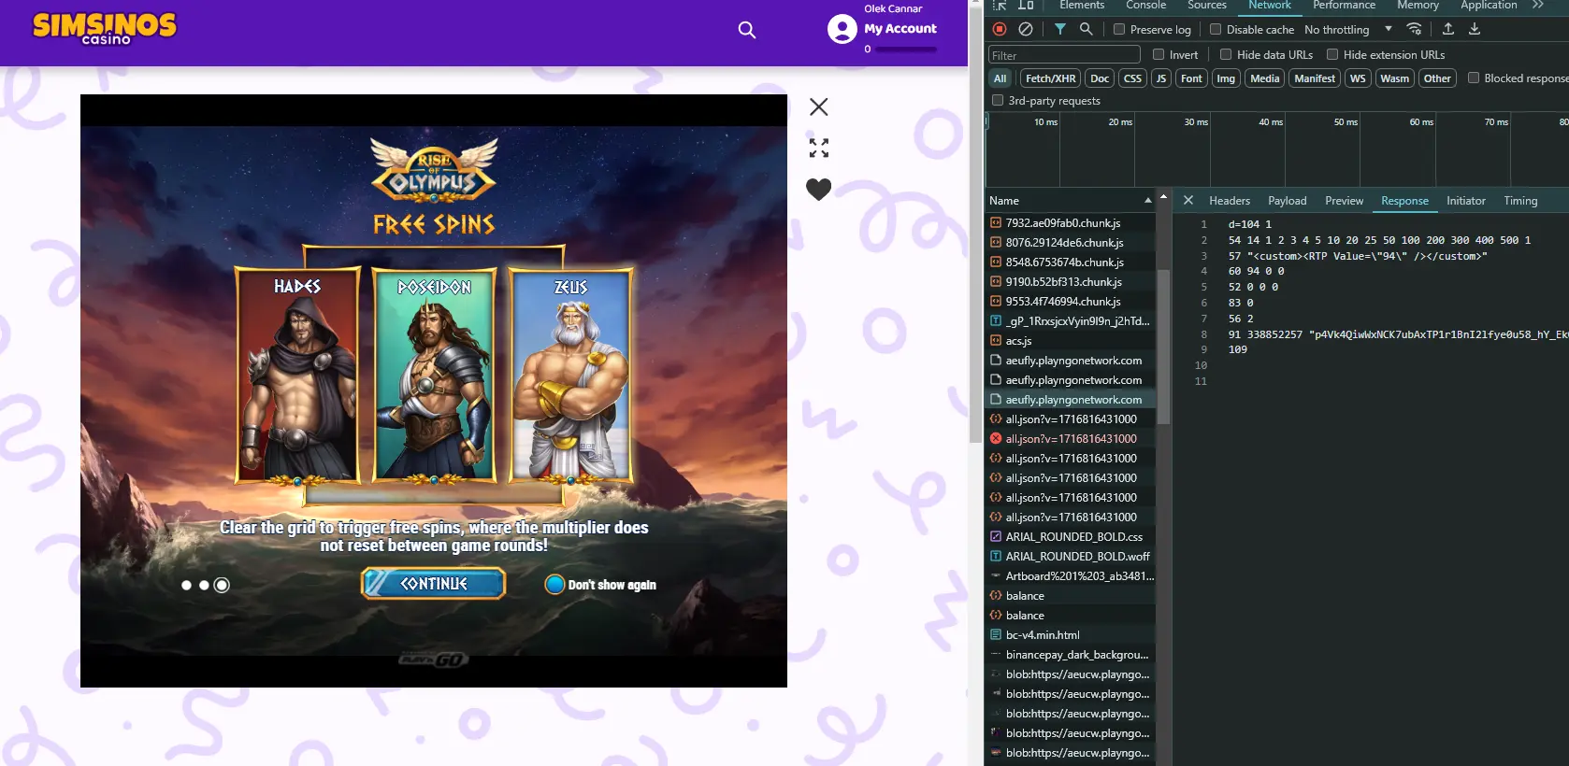1569x766 pixels.
Task: Open the Timing request tab
Action: (1520, 200)
